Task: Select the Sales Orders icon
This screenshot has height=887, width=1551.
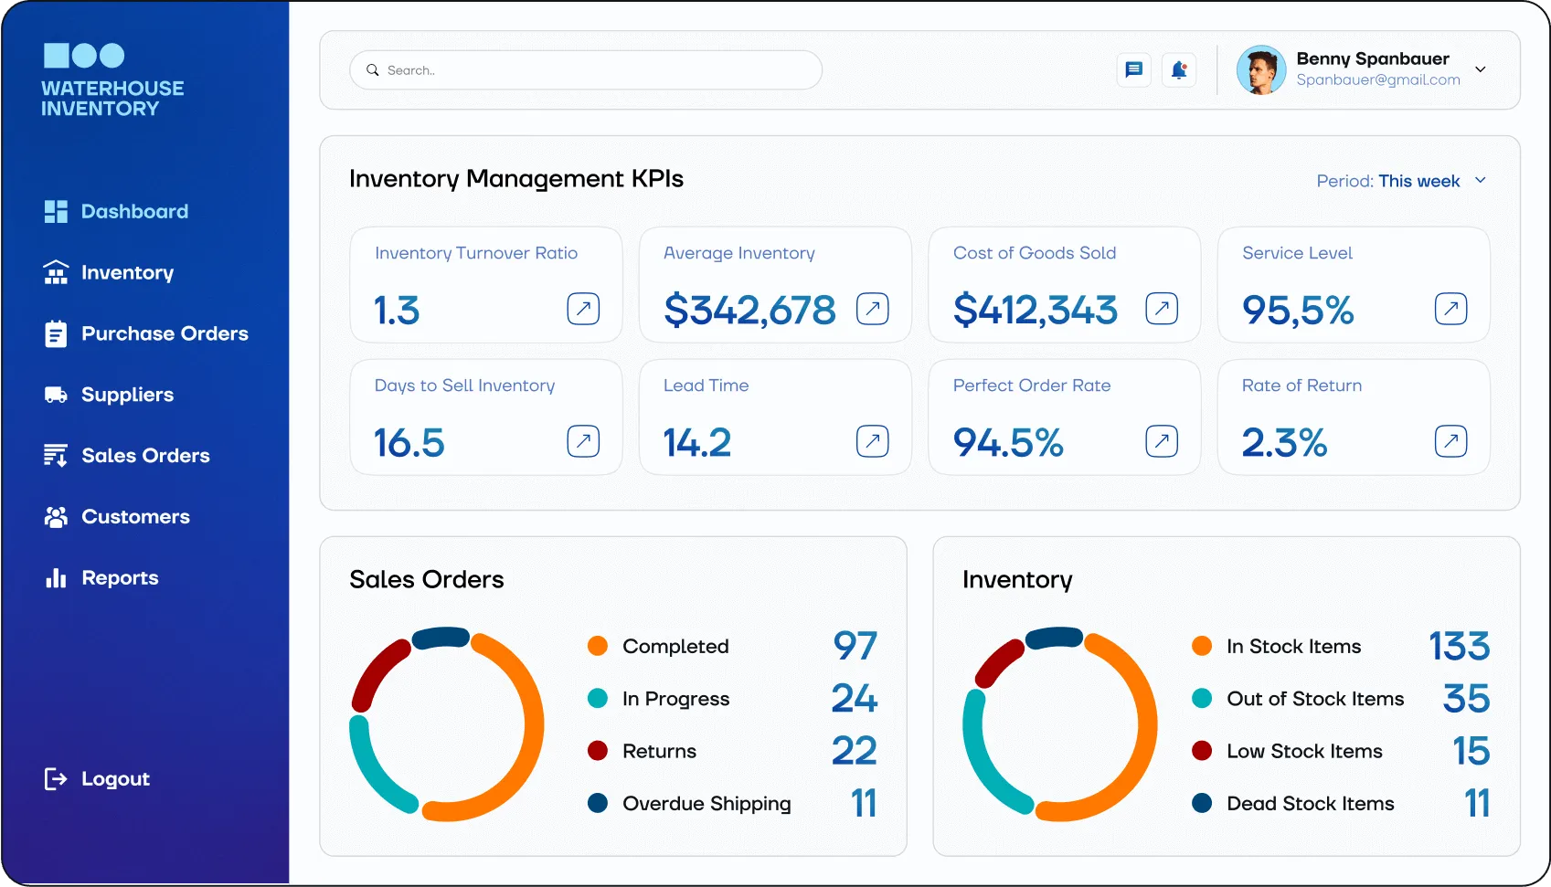Action: tap(56, 455)
